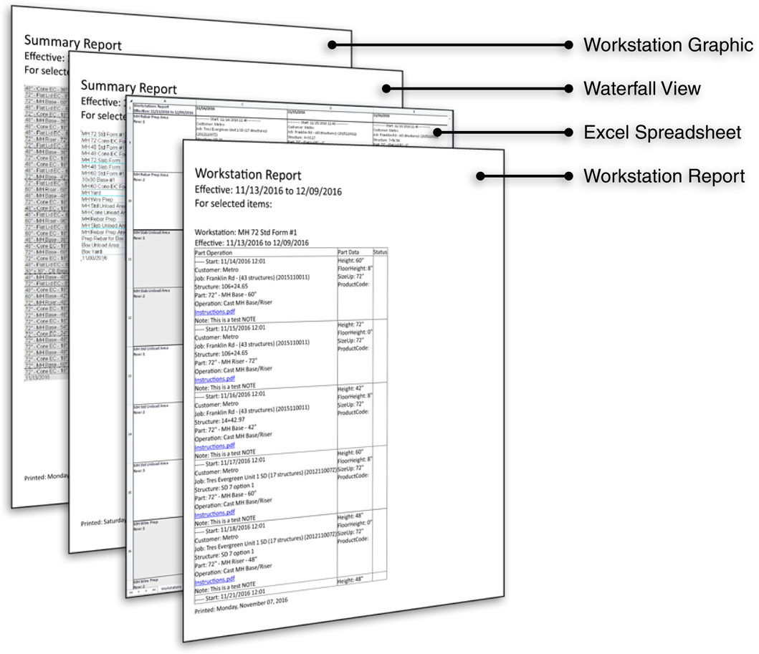The image size is (759, 654).
Task: Click the Workstation Report title
Action: [x=248, y=174]
